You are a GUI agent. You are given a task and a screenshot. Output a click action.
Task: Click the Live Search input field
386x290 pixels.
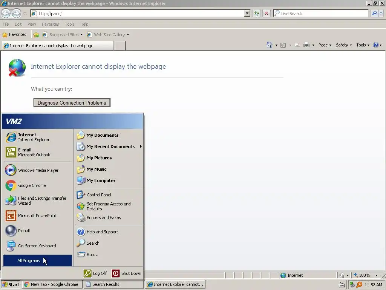(321, 13)
